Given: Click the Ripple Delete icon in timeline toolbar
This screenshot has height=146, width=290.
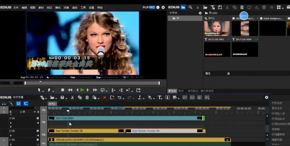Looking at the screenshot, I should coord(112,98).
